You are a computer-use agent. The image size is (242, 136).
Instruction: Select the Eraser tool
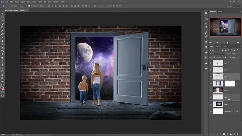pos(2,48)
